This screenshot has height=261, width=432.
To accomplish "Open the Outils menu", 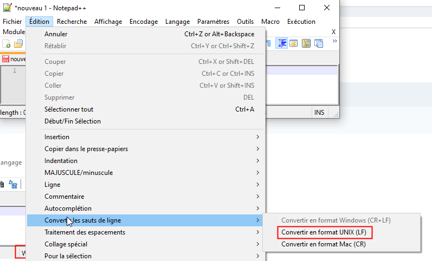I will click(x=245, y=22).
